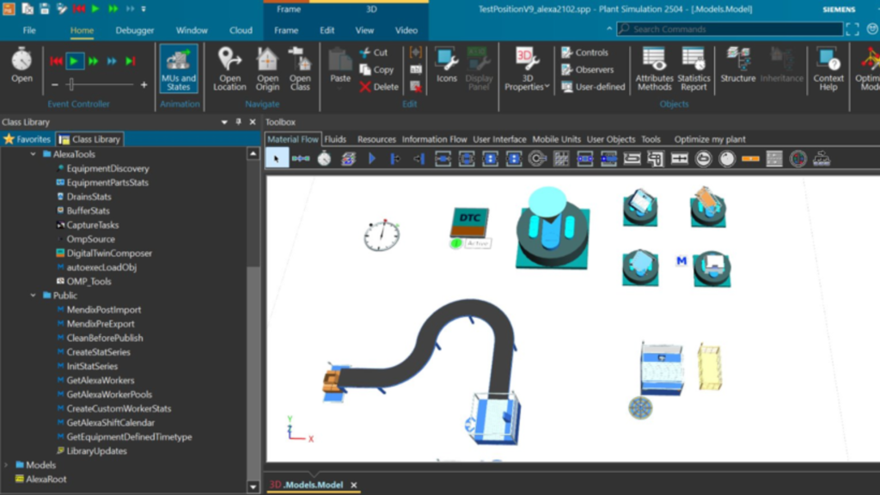Cut the selected object
This screenshot has width=880, height=495.
[x=374, y=52]
